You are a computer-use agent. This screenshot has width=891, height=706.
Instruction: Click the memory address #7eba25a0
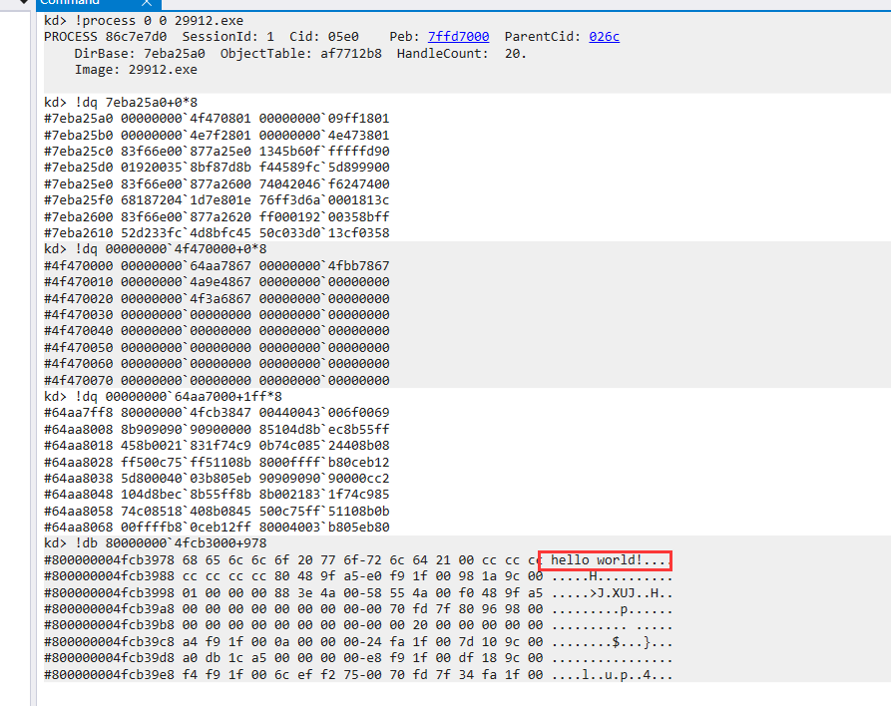78,119
